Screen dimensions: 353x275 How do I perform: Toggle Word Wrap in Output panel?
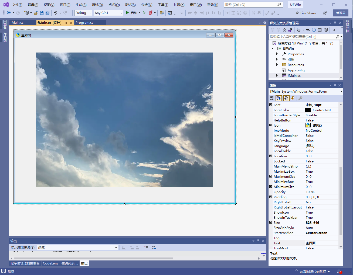click(x=154, y=247)
